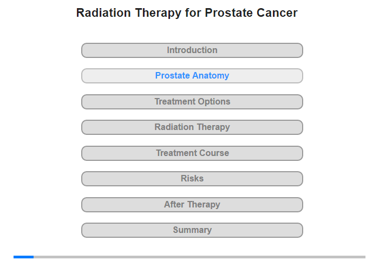Open the Radiation Therapy section
This screenshot has width=379, height=260.
pos(192,127)
